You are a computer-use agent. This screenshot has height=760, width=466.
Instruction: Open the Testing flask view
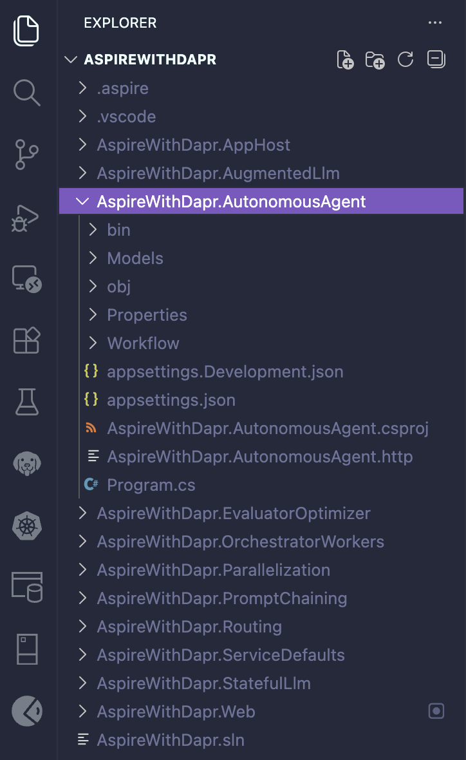pyautogui.click(x=27, y=402)
